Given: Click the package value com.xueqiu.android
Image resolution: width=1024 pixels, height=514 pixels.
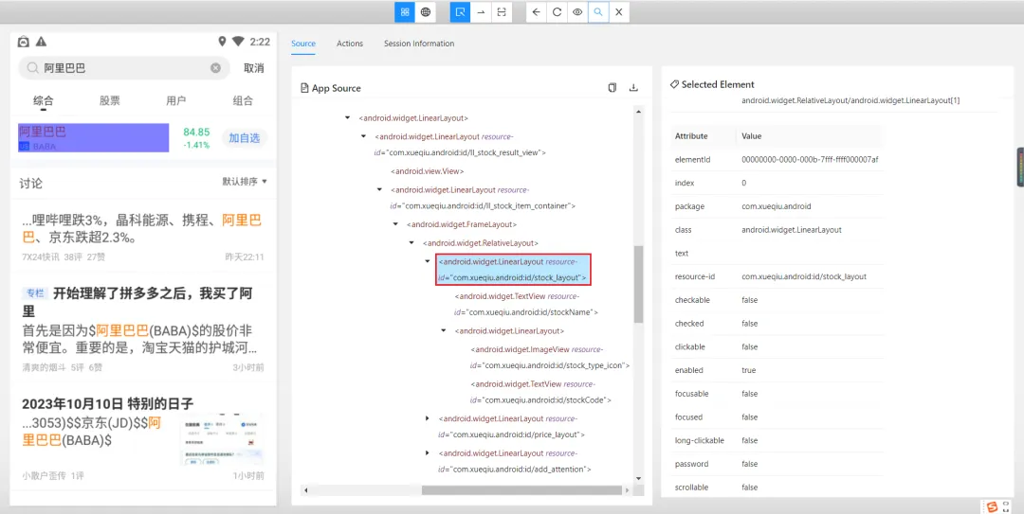Looking at the screenshot, I should click(777, 206).
